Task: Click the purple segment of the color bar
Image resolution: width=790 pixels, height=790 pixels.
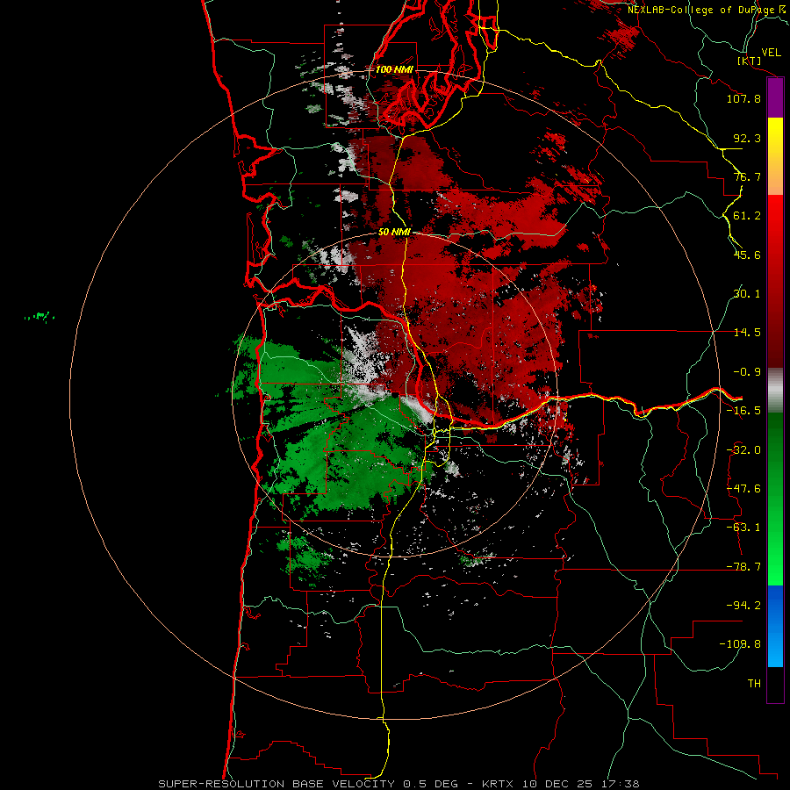Action: (775, 98)
